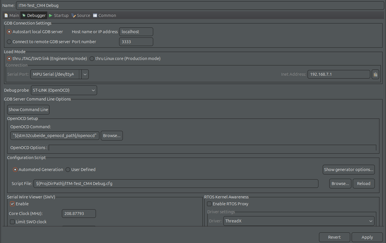
Task: Choose User Defined configuration script generation
Action: (x=68, y=169)
